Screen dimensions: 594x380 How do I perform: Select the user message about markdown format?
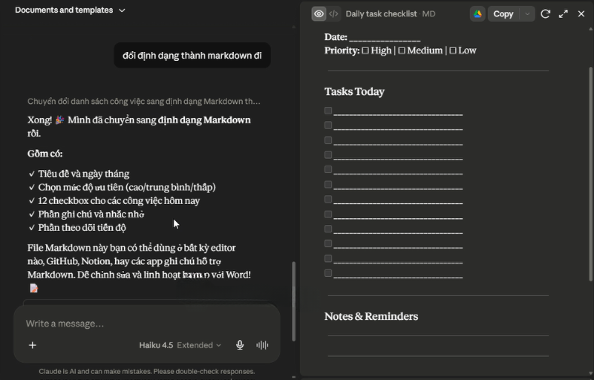tap(192, 56)
